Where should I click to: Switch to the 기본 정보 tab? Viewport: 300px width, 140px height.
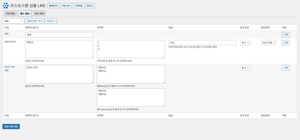pyautogui.click(x=10, y=13)
